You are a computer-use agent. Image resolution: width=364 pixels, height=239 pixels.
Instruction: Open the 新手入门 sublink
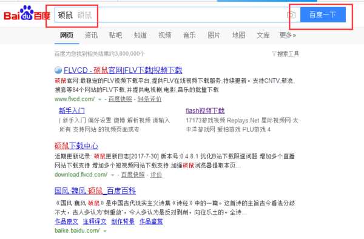point(72,110)
